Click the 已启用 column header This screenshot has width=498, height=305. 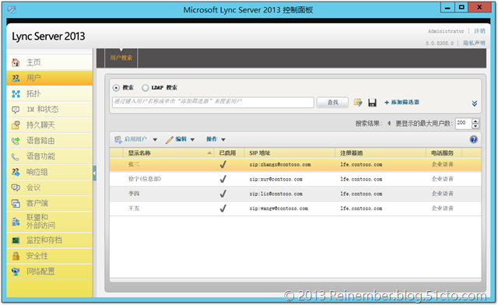click(x=228, y=153)
